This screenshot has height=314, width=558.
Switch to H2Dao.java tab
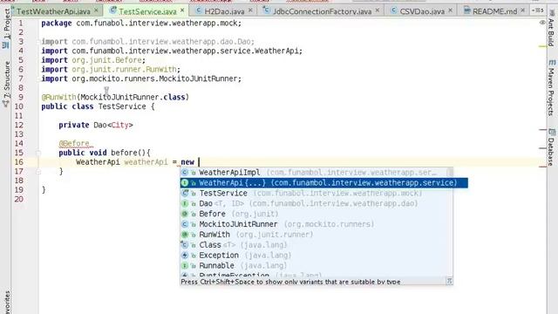click(x=224, y=11)
